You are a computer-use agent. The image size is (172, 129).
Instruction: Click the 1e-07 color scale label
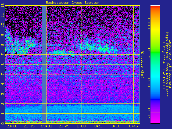click(149, 113)
